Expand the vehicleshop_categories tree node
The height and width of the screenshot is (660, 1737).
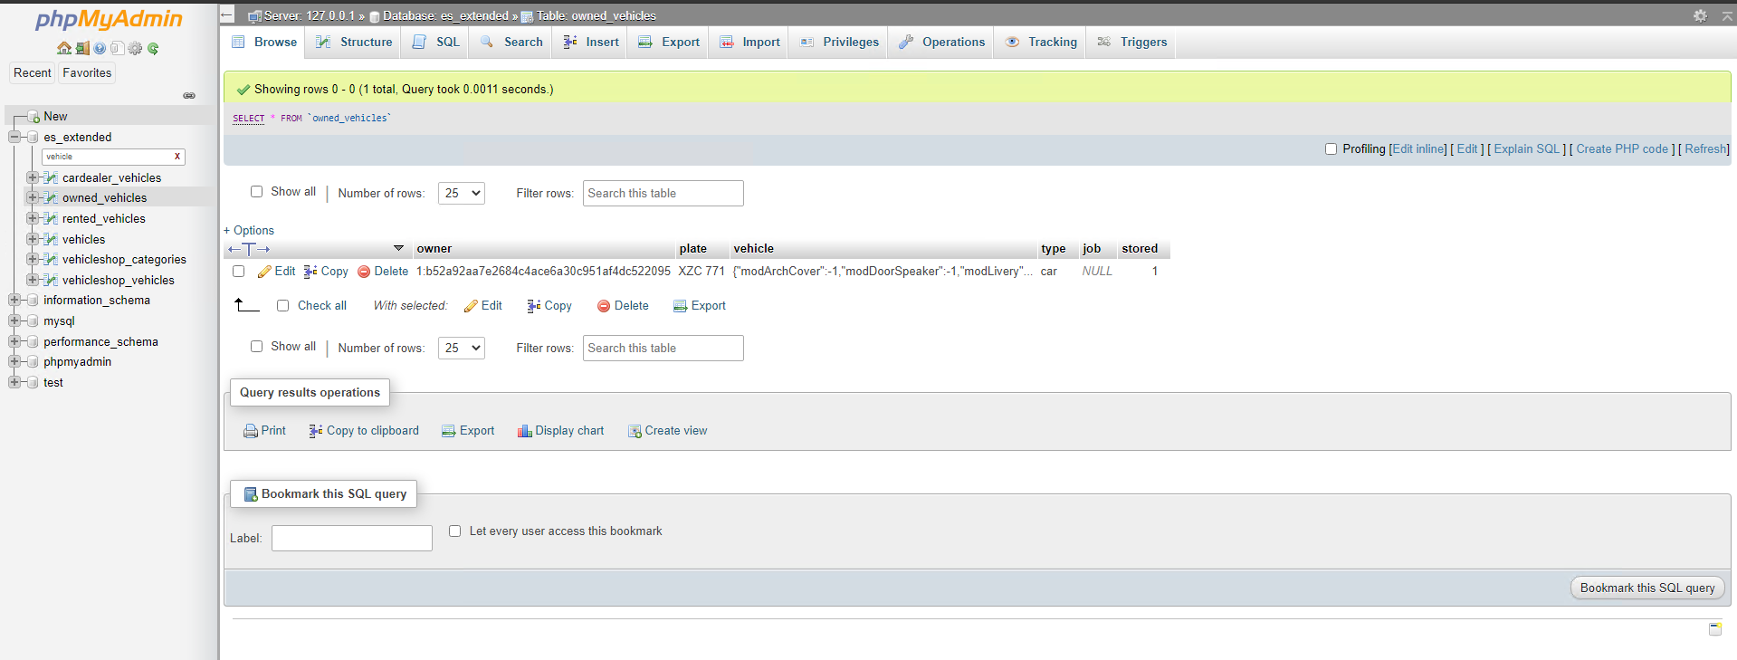tap(33, 260)
